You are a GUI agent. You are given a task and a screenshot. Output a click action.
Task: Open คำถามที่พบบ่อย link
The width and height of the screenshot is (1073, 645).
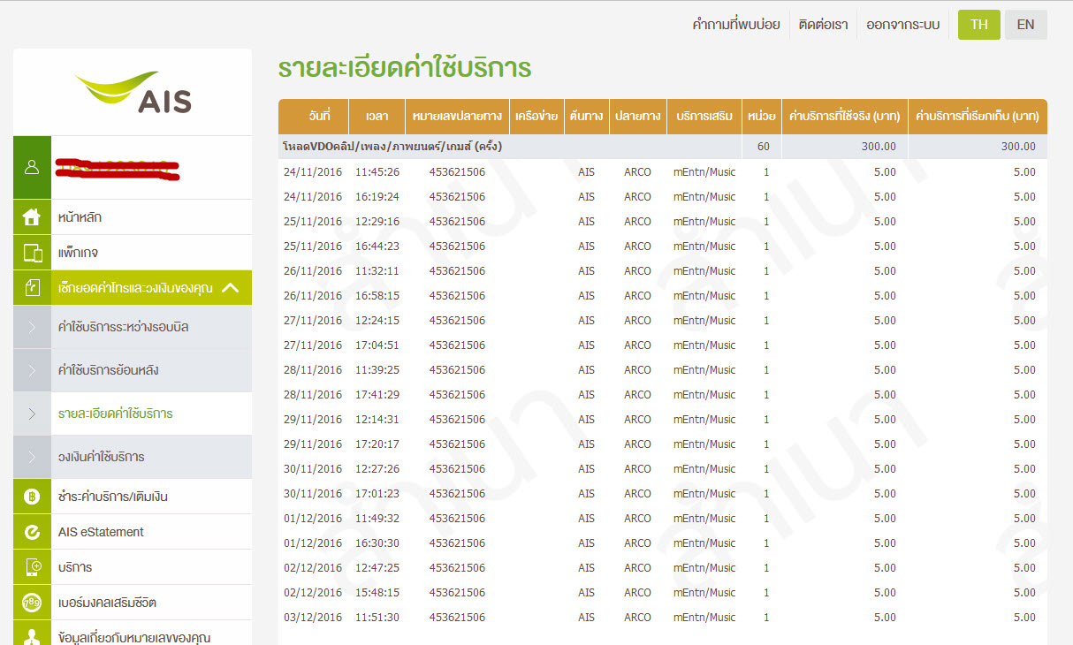736,25
